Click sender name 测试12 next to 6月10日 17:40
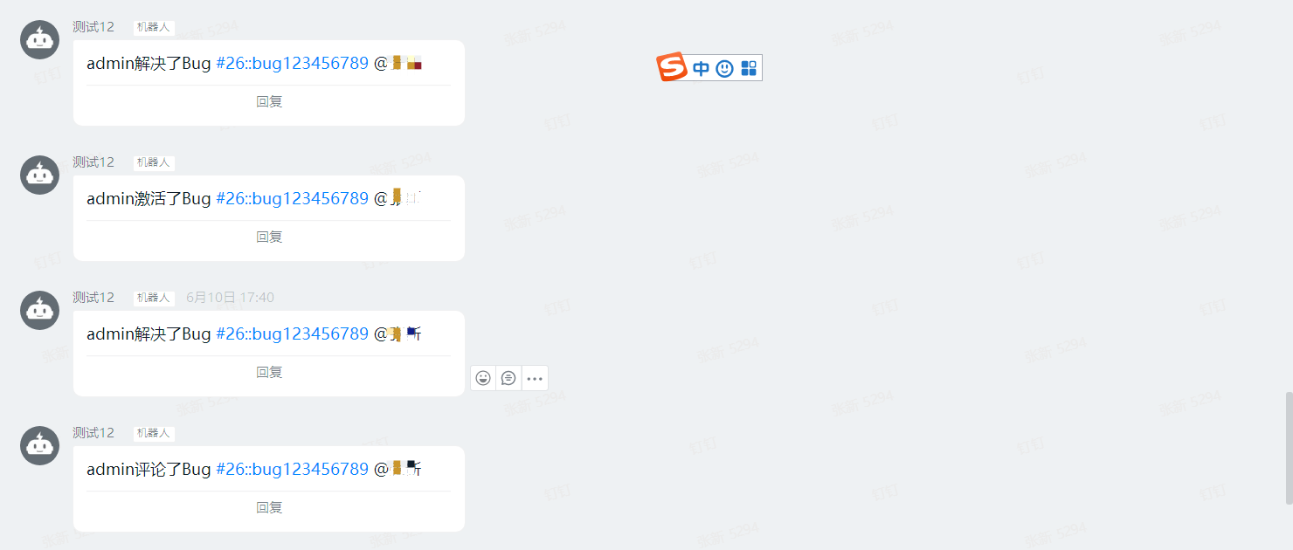This screenshot has height=550, width=1293. 93,298
